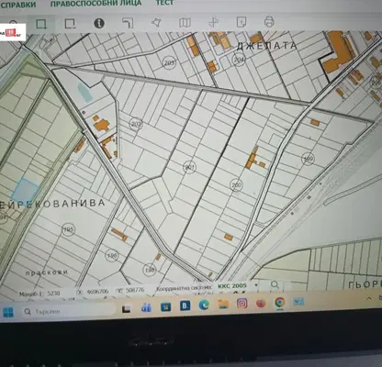The height and width of the screenshot is (367, 382).
Task: Click parcel block 201 on the map
Action: point(190,167)
